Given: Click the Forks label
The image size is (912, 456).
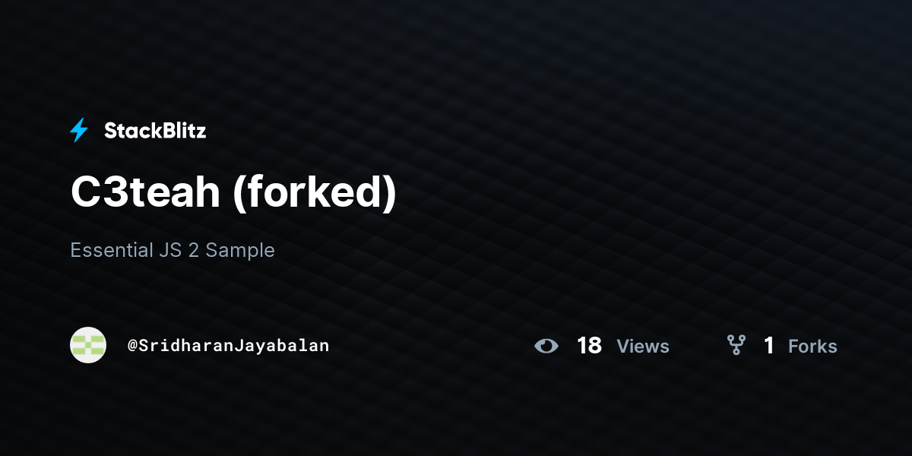Looking at the screenshot, I should coord(812,347).
